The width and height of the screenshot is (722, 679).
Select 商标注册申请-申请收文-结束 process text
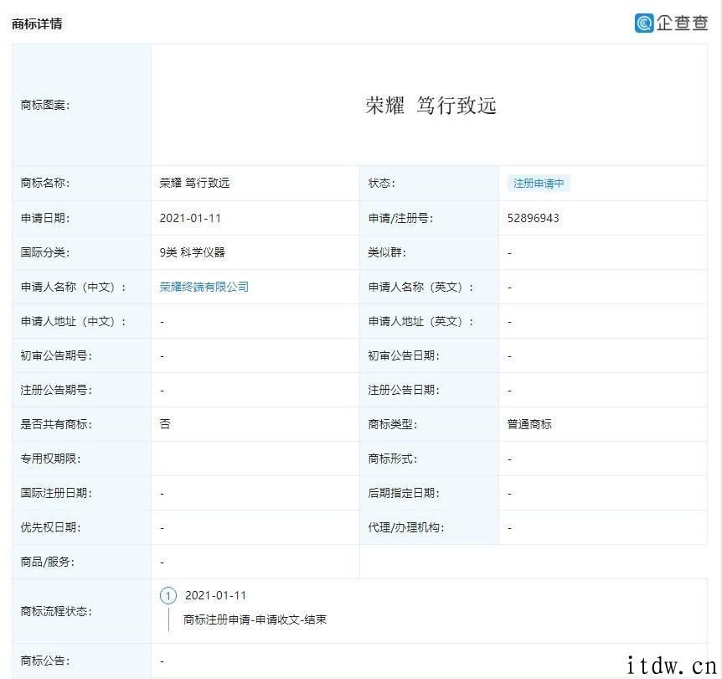pos(255,619)
